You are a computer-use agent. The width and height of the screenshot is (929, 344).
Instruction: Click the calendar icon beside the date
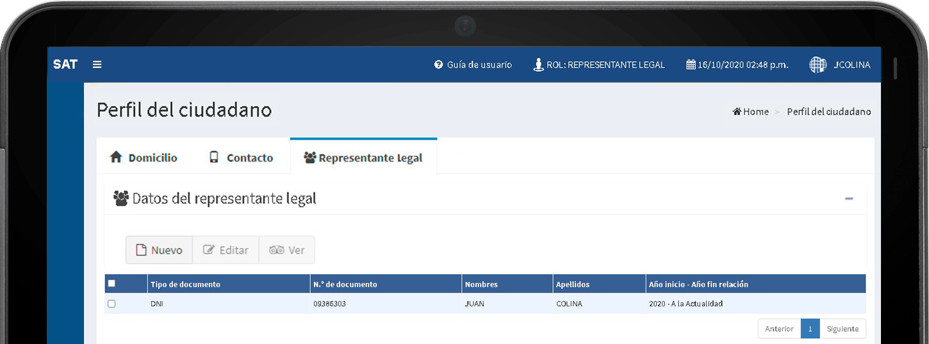691,65
